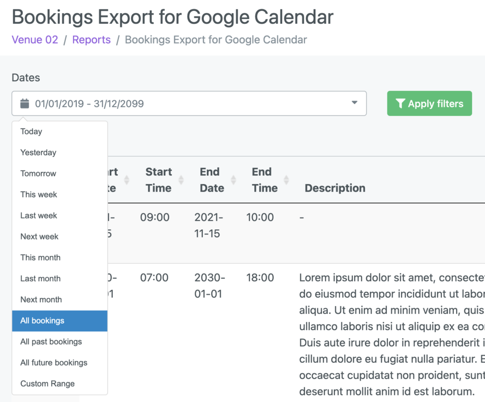Click the date range field 01/01/2019 - 31/12/2099
The image size is (485, 402).
(x=189, y=104)
